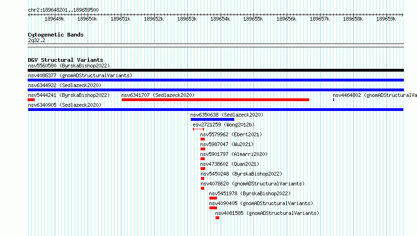The height and width of the screenshot is (236, 417).
Task: Select the tiny blue nsv4464802 marker
Action: pyautogui.click(x=334, y=100)
